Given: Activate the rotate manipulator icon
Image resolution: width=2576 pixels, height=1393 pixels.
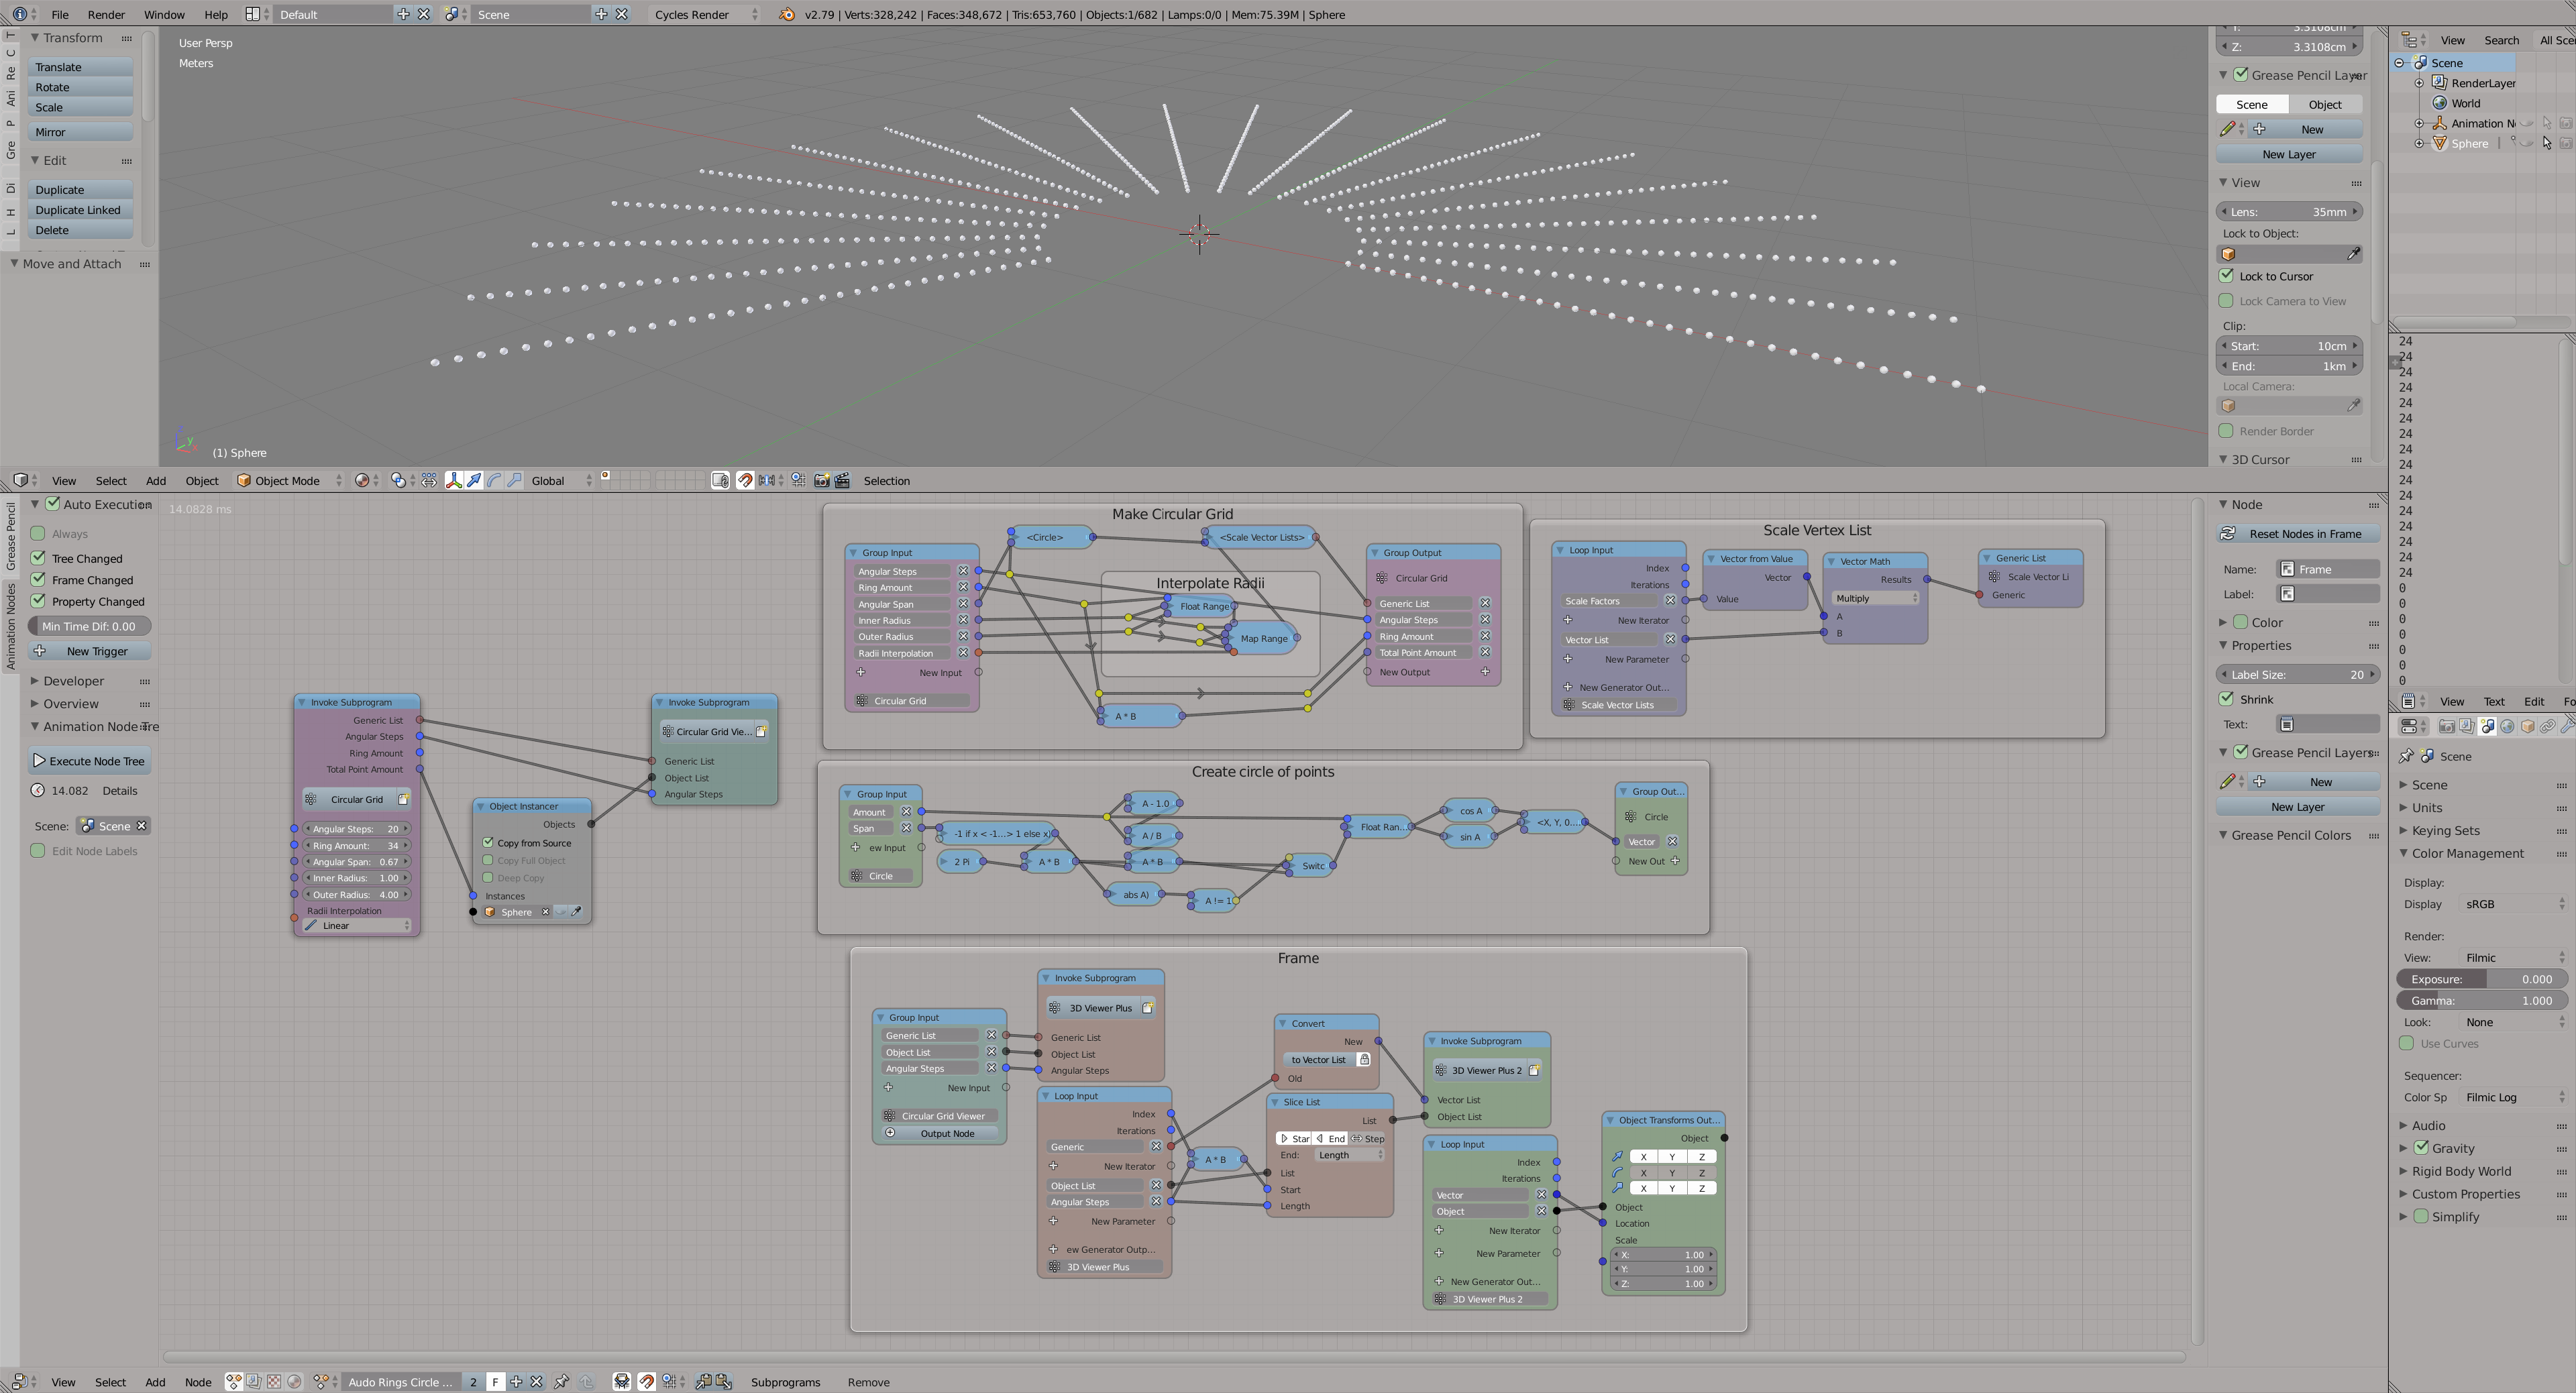Looking at the screenshot, I should [x=493, y=481].
